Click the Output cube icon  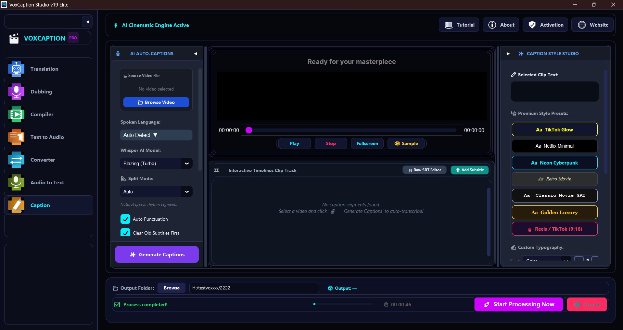(330, 288)
